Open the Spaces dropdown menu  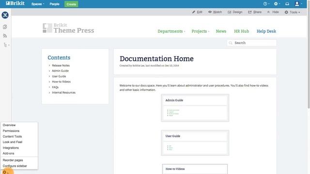point(38,4)
